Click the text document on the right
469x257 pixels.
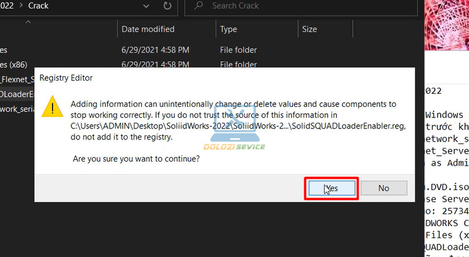pyautogui.click(x=446, y=171)
